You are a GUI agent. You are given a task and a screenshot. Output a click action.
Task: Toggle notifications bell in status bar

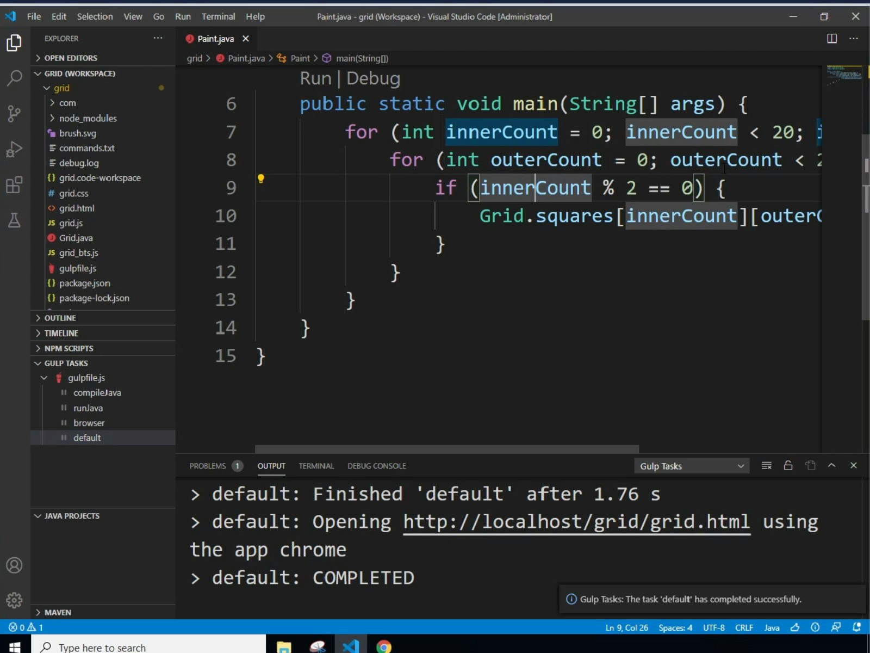click(x=858, y=627)
